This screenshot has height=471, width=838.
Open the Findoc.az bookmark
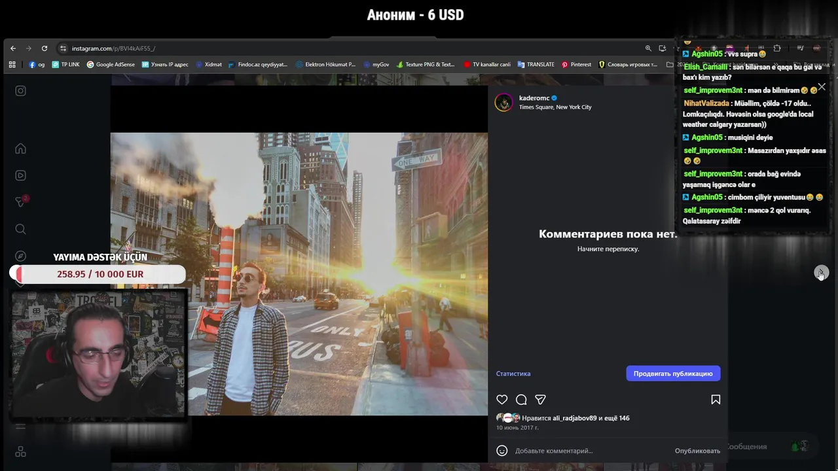click(258, 65)
